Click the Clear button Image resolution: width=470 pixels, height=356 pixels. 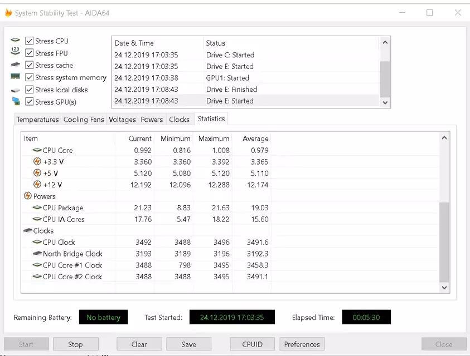[139, 344]
